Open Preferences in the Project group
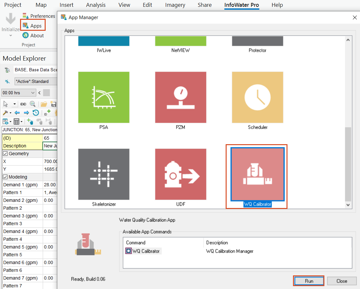This screenshot has width=360, height=289. 39,16
